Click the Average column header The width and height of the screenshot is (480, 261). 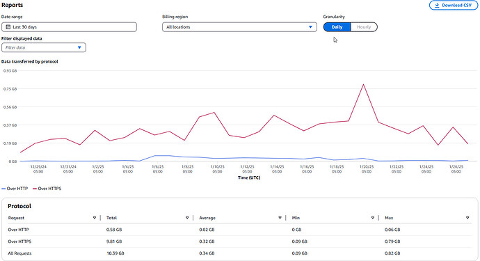[207, 218]
